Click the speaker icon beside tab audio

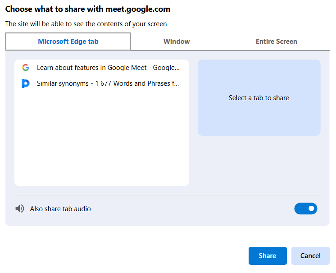(x=19, y=209)
